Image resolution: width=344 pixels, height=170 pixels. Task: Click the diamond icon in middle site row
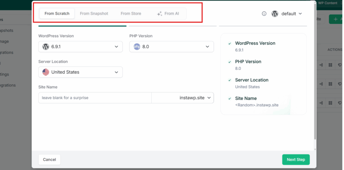tap(340, 84)
